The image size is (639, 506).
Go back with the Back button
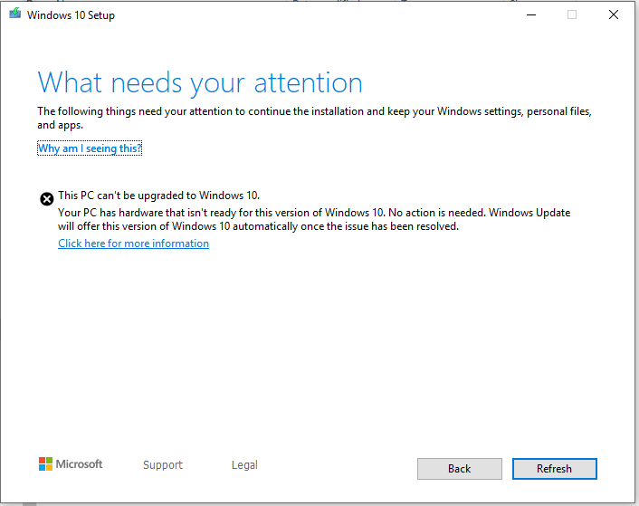tap(459, 469)
